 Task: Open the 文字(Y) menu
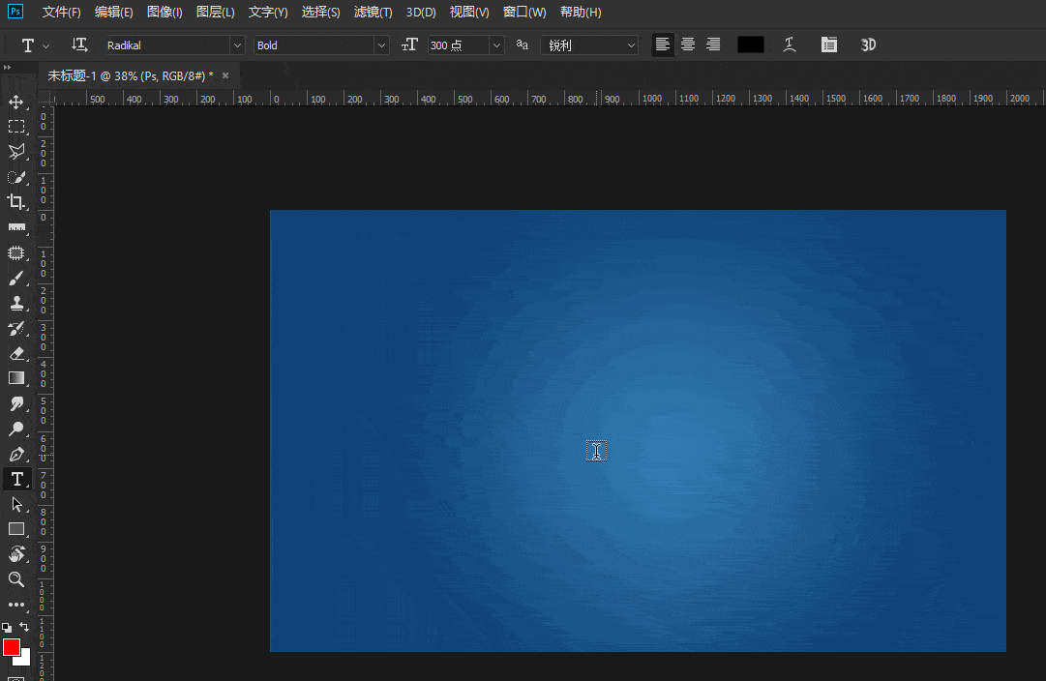(267, 12)
